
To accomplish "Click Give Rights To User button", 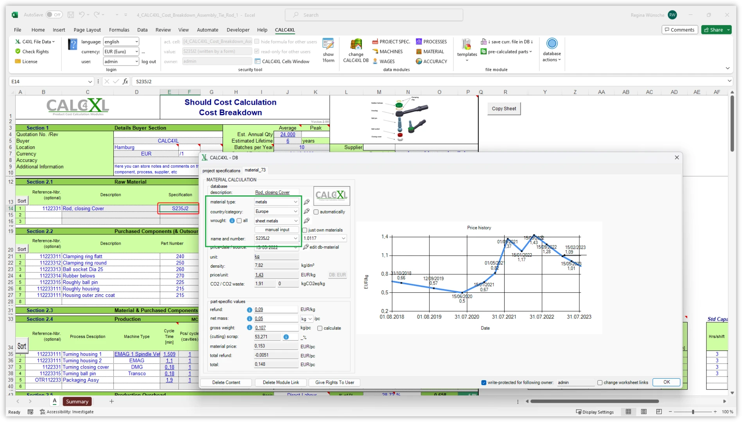I will (334, 383).
